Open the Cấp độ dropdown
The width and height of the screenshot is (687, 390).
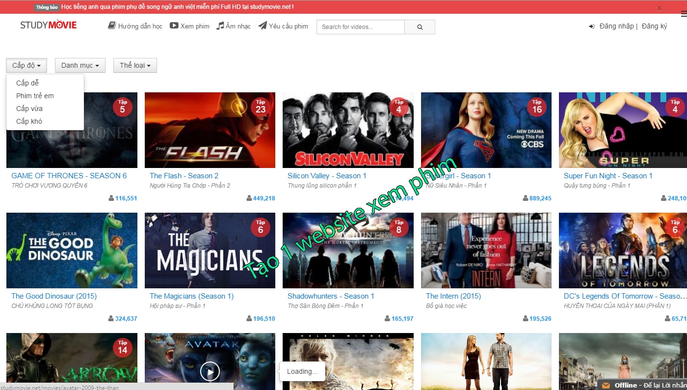point(26,65)
